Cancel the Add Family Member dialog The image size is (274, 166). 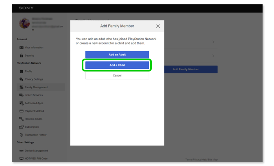click(x=117, y=75)
